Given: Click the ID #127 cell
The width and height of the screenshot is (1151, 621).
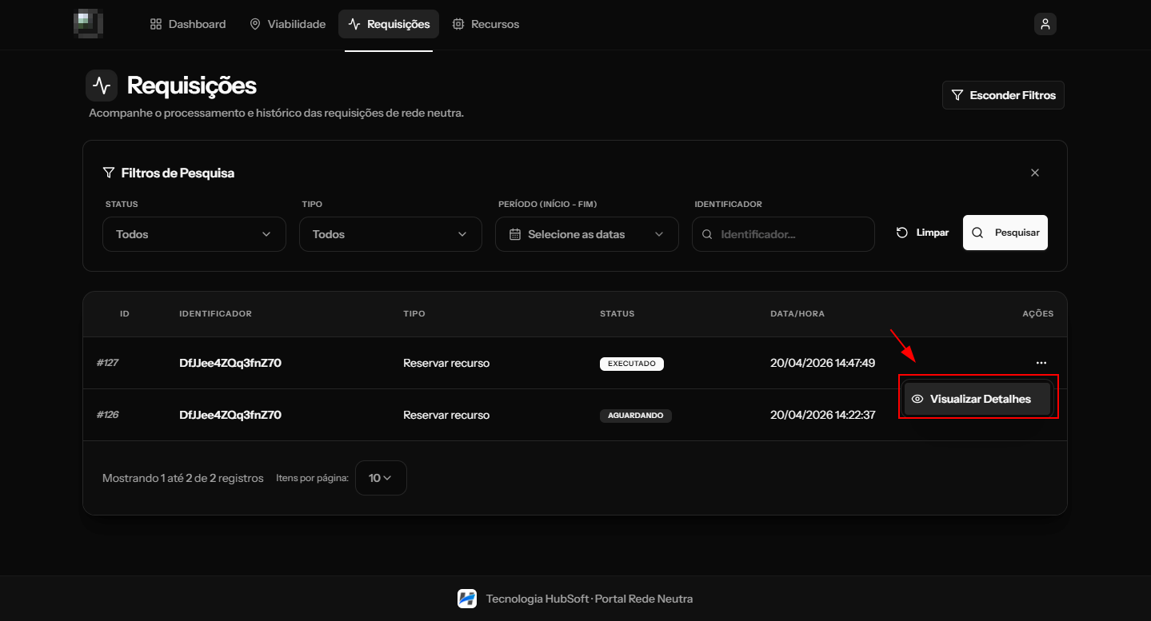Looking at the screenshot, I should 108,363.
